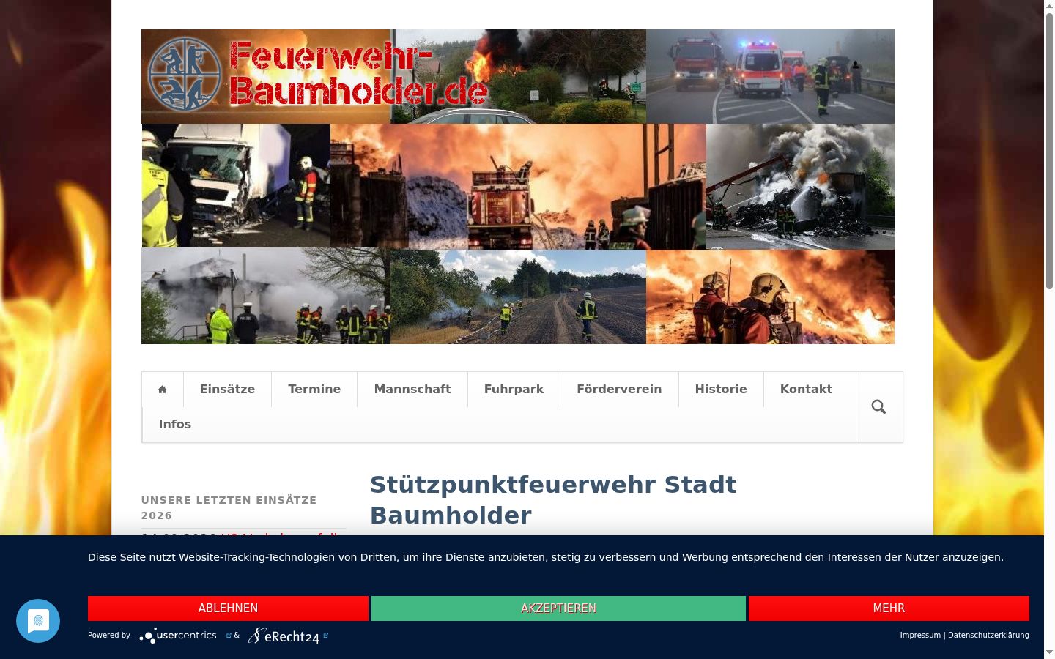The width and height of the screenshot is (1055, 659).
Task: Go to the Fuhrpark page
Action: pos(514,390)
